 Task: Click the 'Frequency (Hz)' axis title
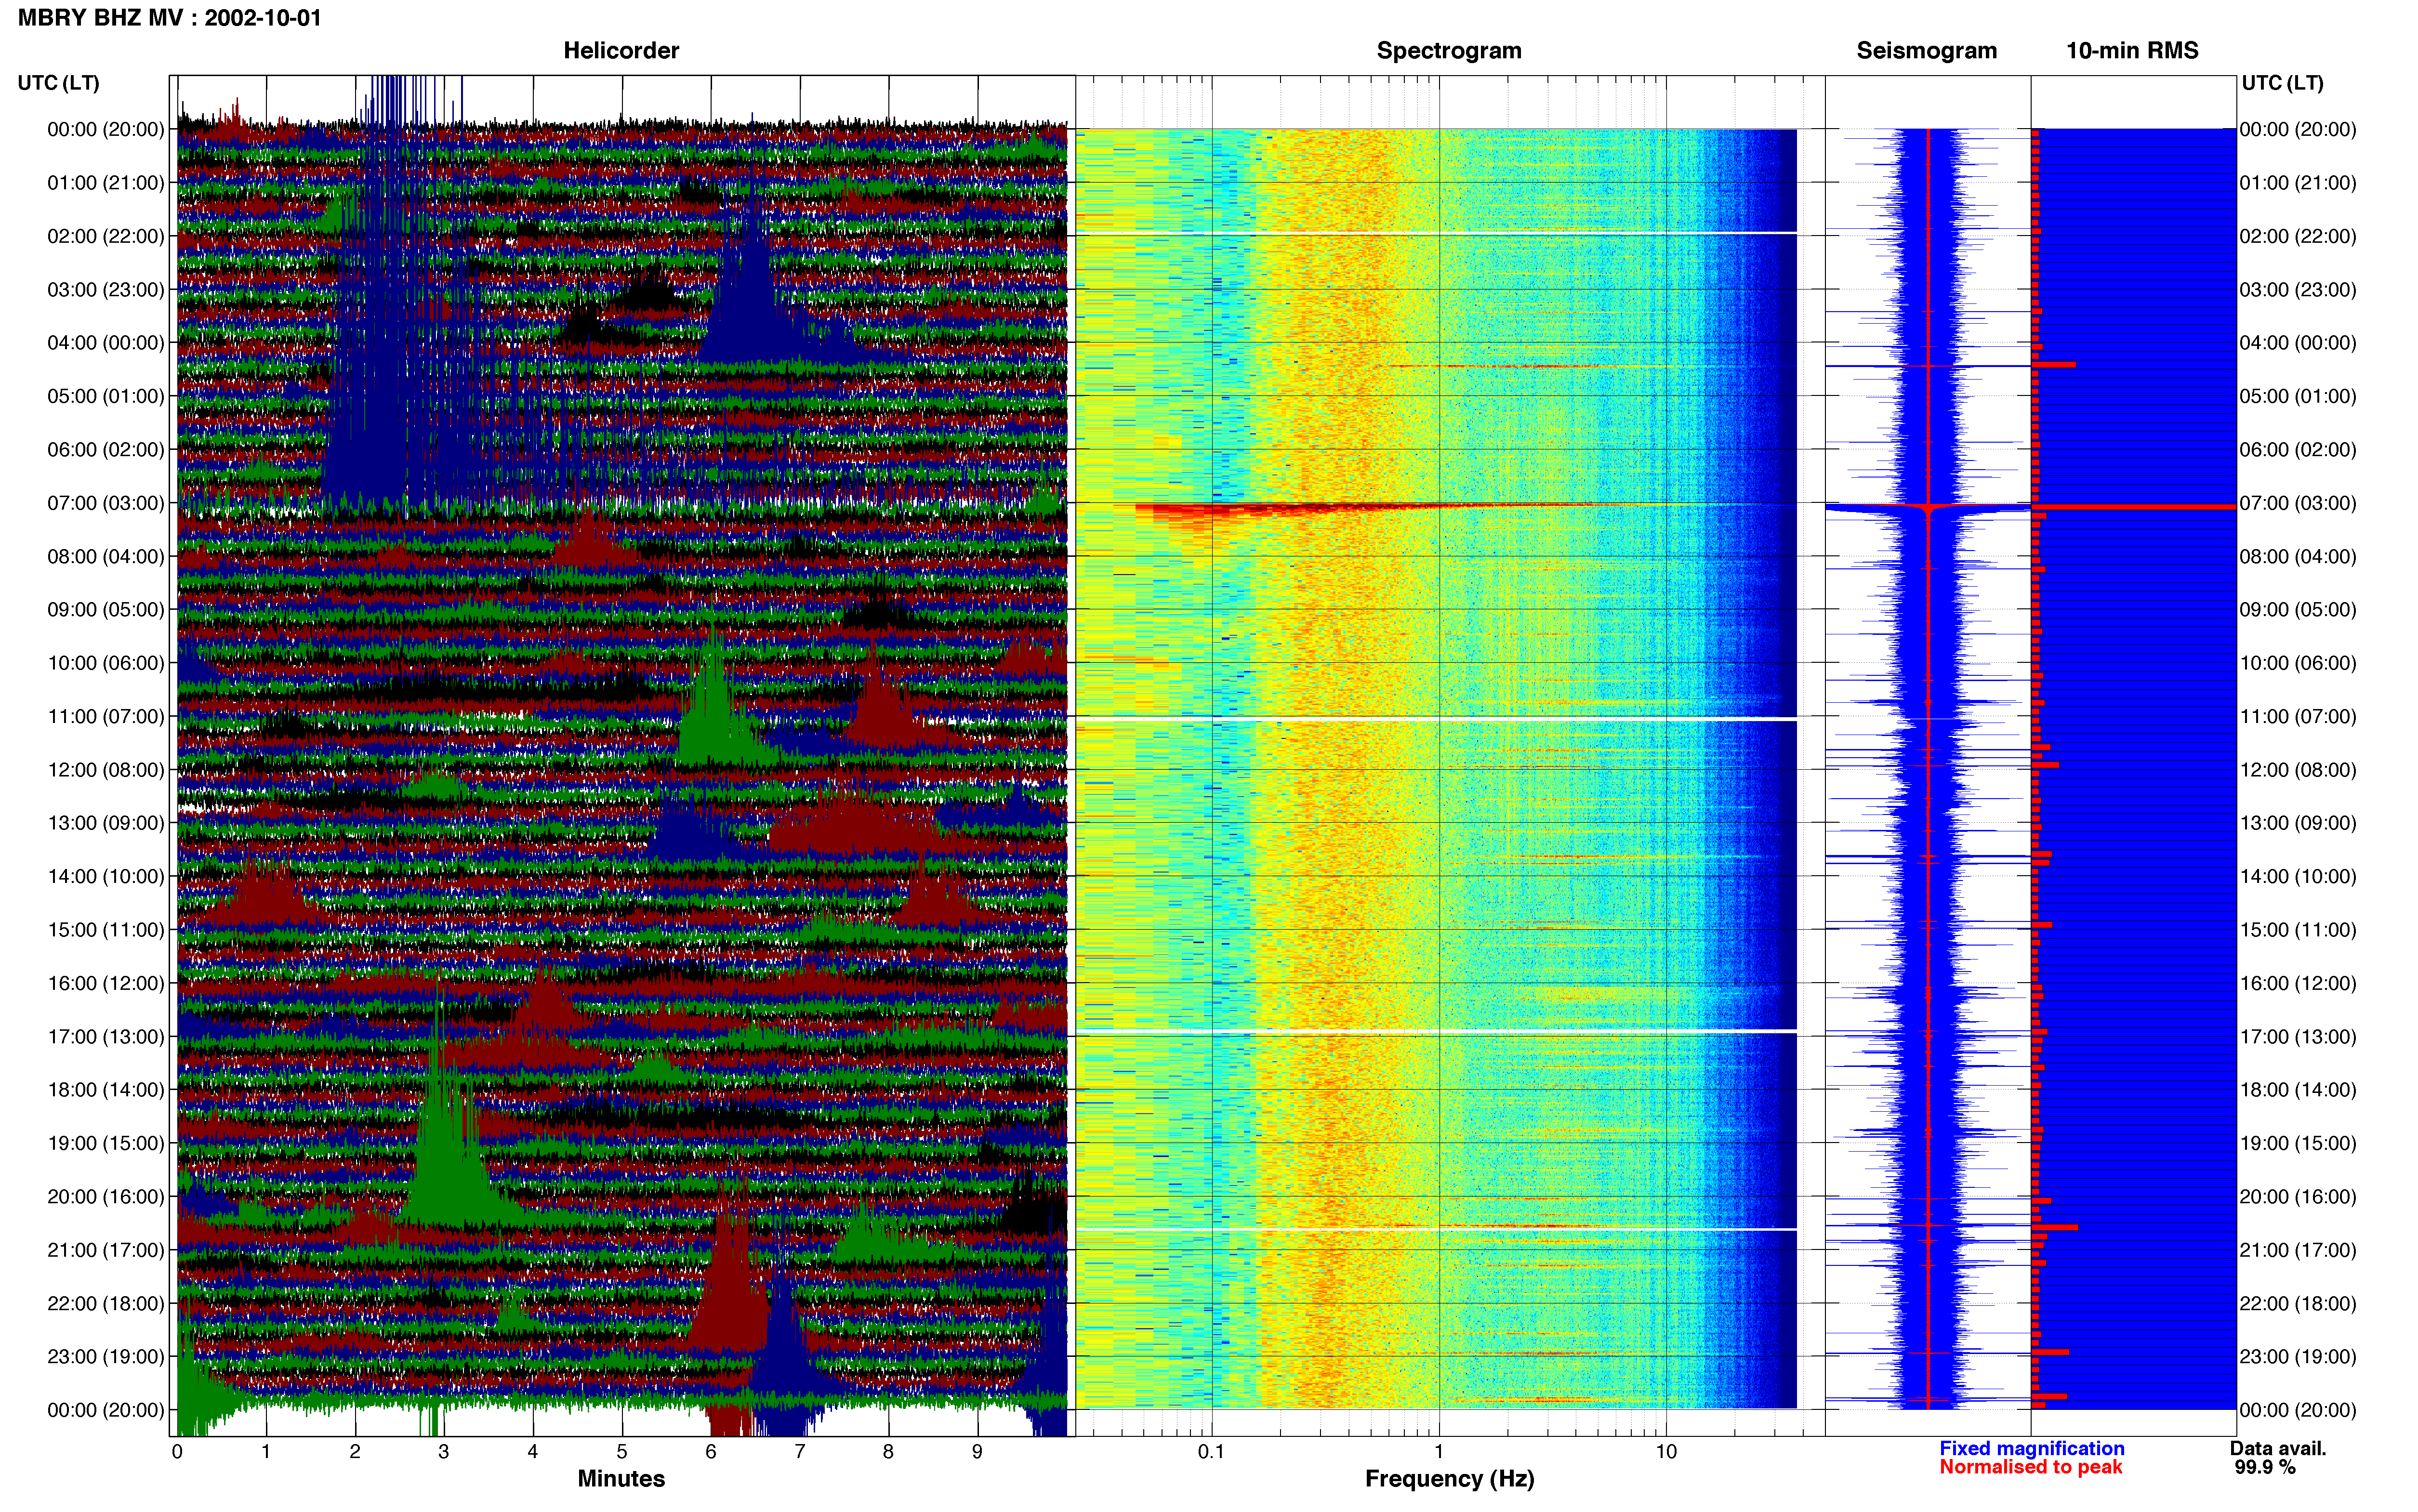(1449, 1479)
